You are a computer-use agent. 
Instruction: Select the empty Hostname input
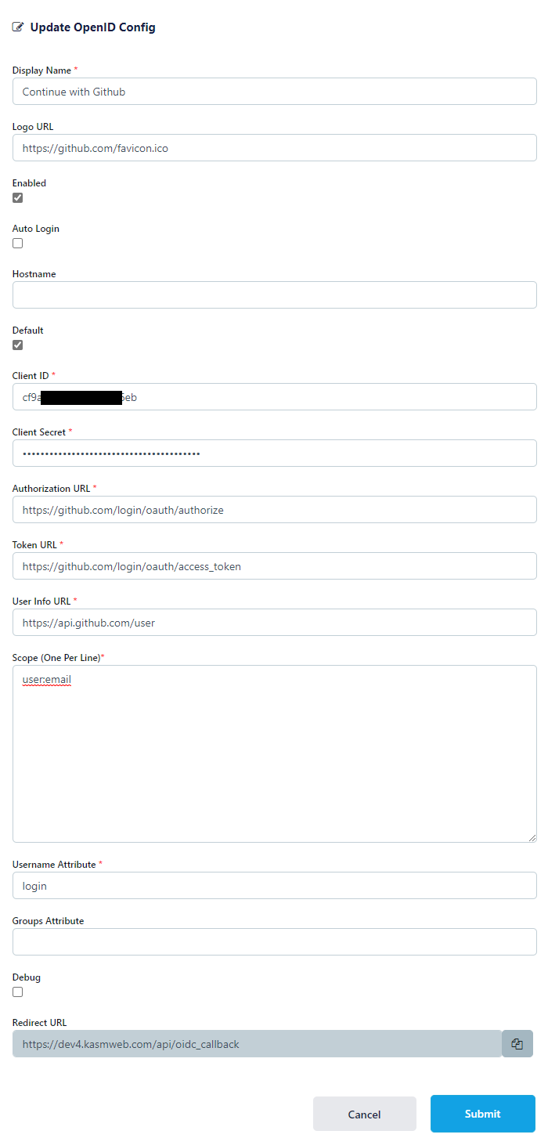pos(274,295)
